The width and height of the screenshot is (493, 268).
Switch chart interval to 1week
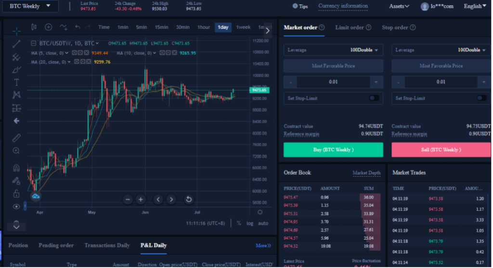pyautogui.click(x=243, y=27)
